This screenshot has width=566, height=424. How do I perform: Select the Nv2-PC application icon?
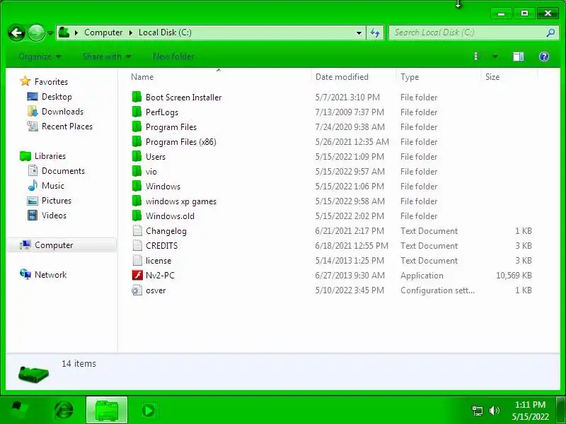(x=137, y=275)
